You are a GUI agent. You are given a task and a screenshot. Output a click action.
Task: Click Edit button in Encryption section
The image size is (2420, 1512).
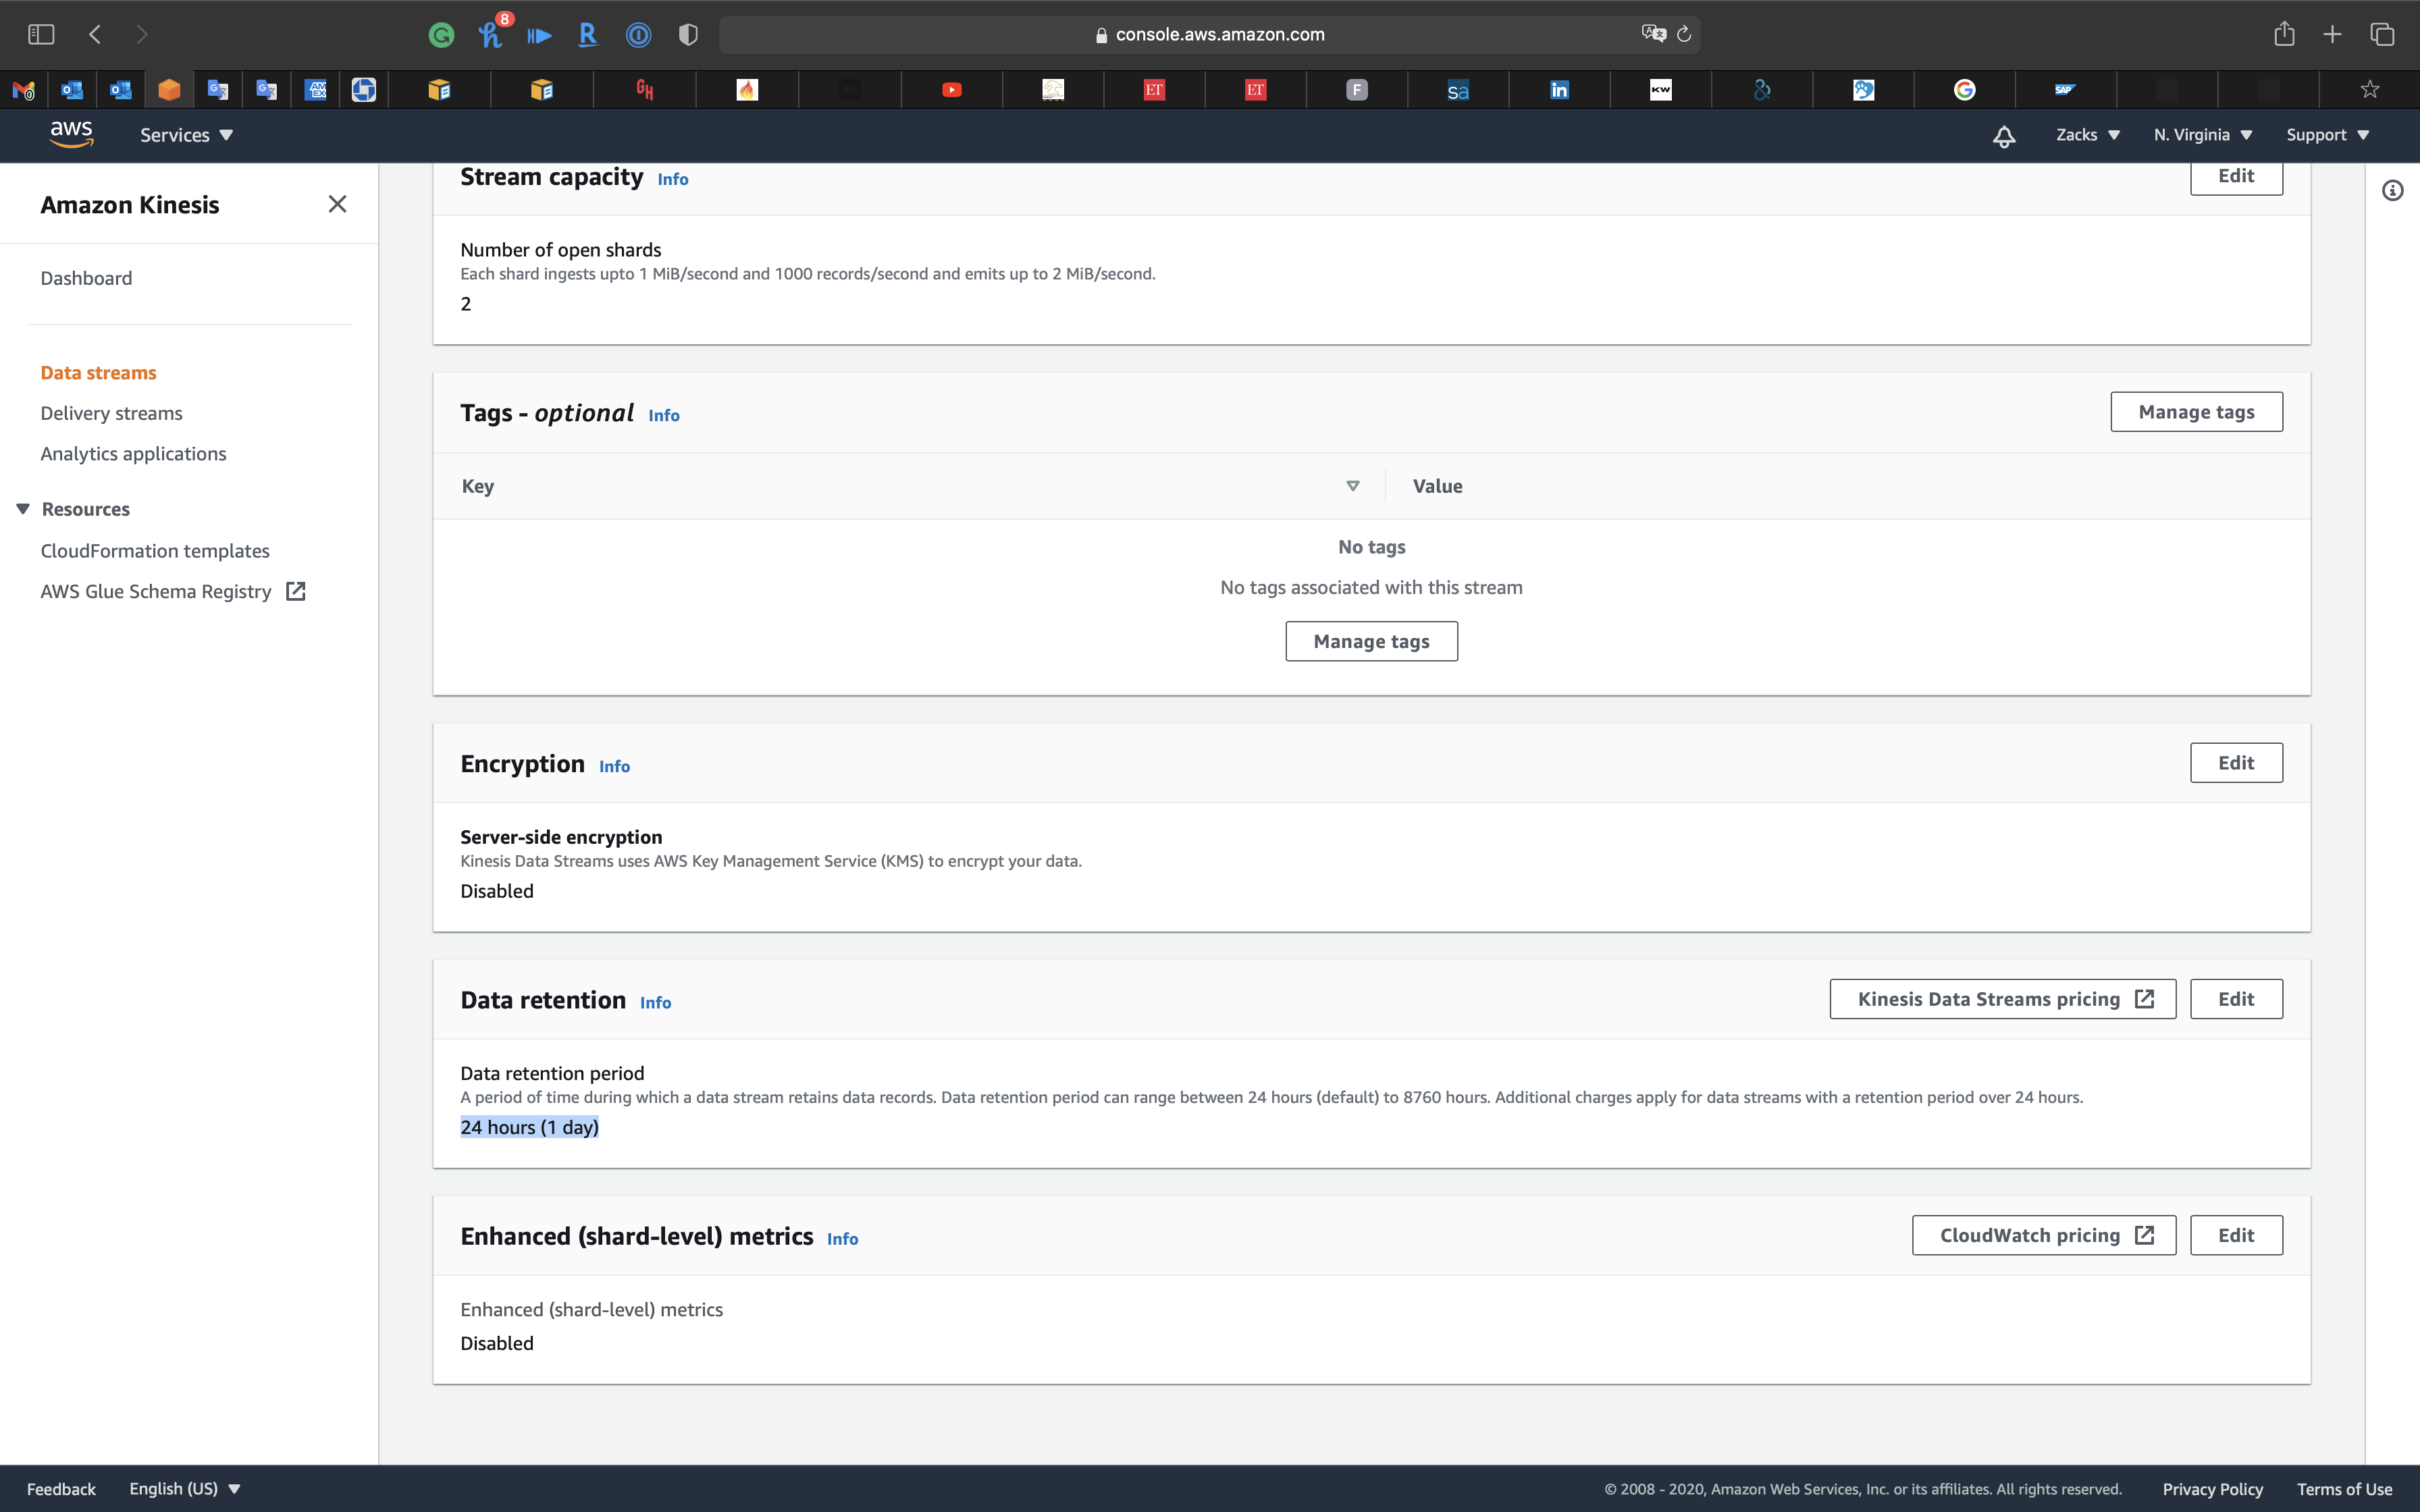(x=2235, y=763)
